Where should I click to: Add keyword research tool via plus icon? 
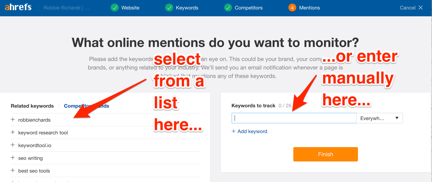tap(13, 132)
